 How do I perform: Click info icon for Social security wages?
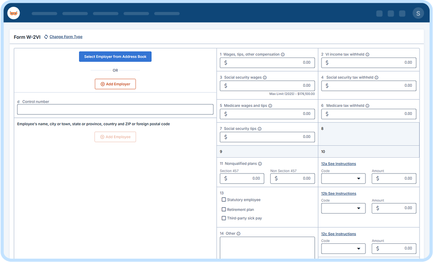[x=265, y=78]
